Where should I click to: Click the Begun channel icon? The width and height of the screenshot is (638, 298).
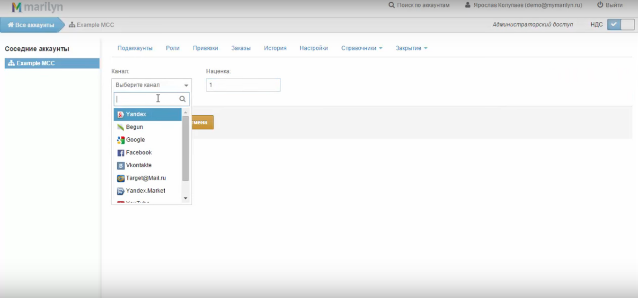121,128
